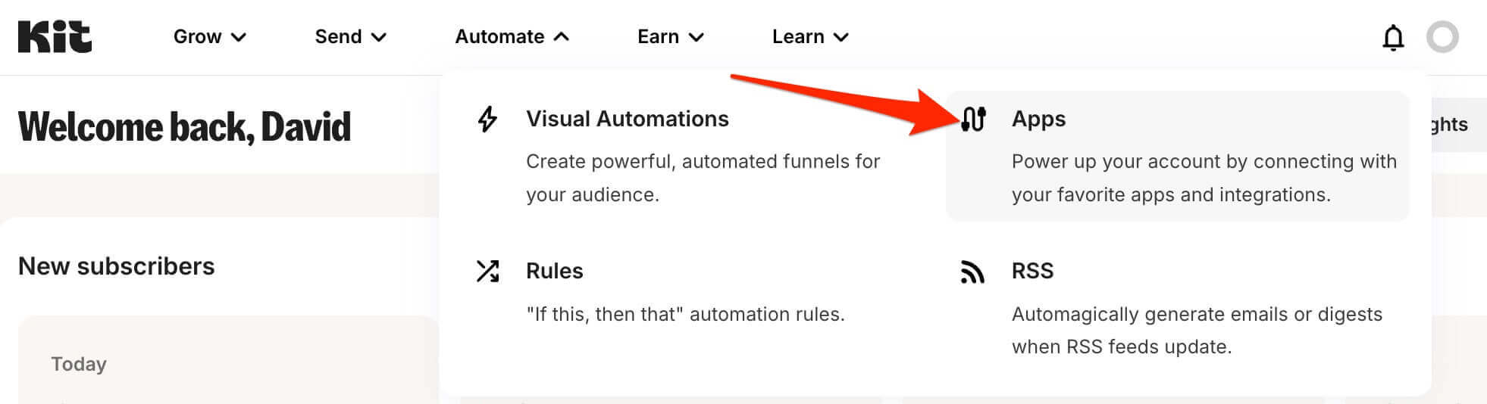Select Apps from the Automate menu
The image size is (1487, 404).
tap(1038, 119)
